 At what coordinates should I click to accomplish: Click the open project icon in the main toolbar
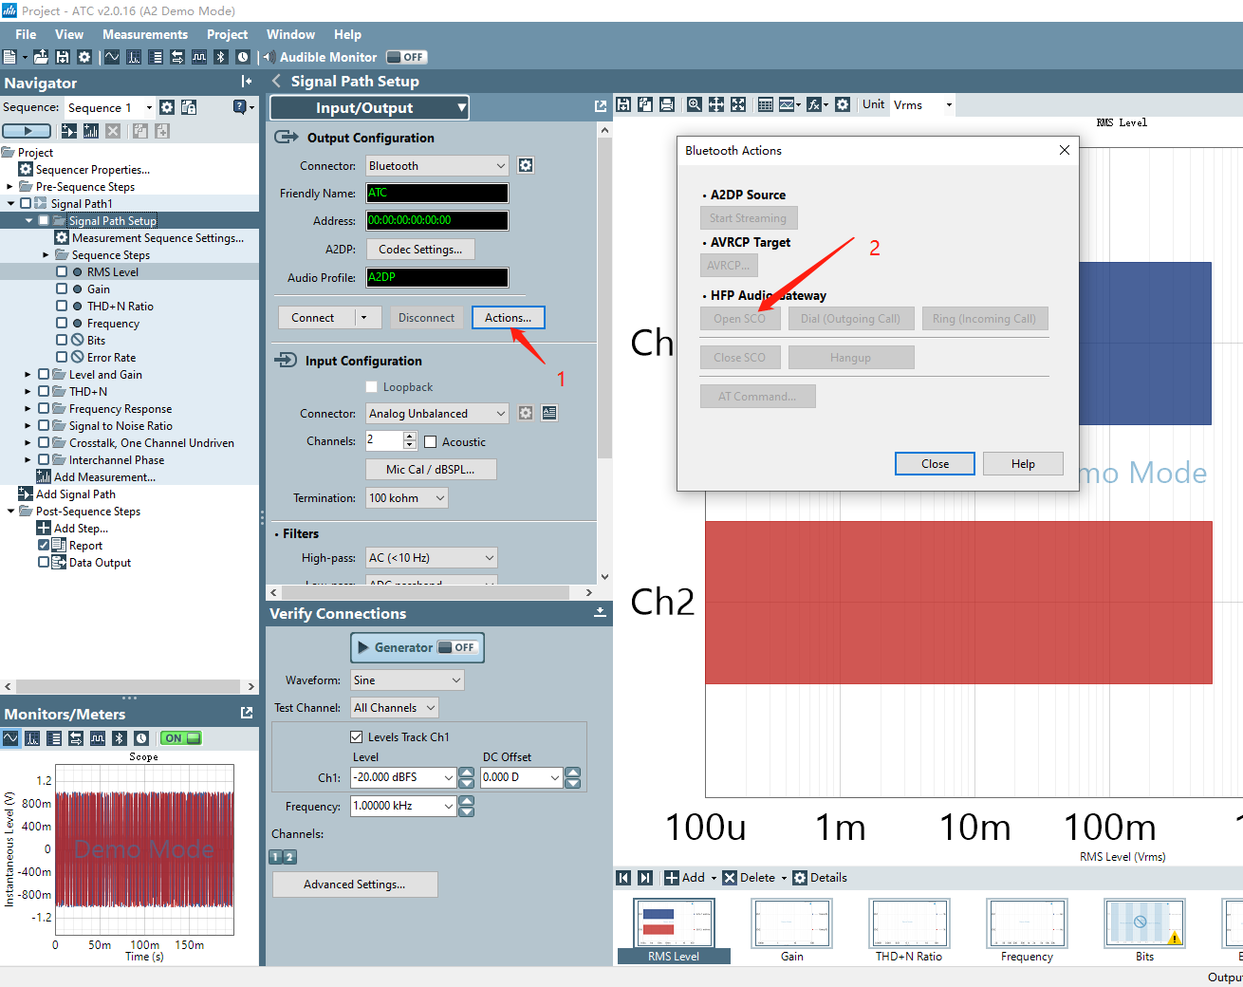(41, 57)
